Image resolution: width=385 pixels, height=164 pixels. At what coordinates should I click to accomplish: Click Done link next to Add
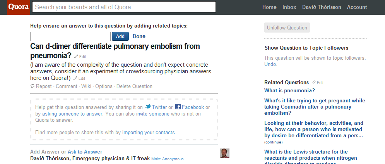pos(139,36)
